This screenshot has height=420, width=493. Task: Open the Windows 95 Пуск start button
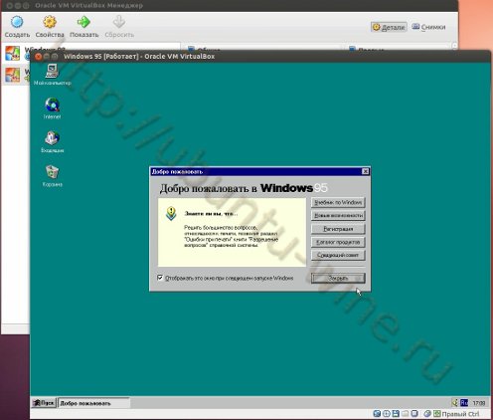pyautogui.click(x=44, y=403)
